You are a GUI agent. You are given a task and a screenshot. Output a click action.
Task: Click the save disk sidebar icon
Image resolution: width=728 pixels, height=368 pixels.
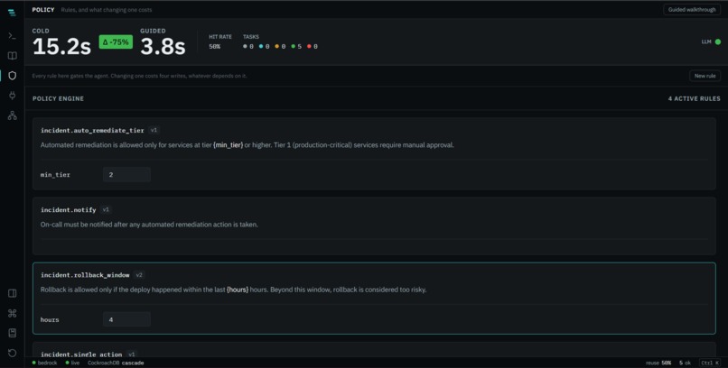click(12, 333)
